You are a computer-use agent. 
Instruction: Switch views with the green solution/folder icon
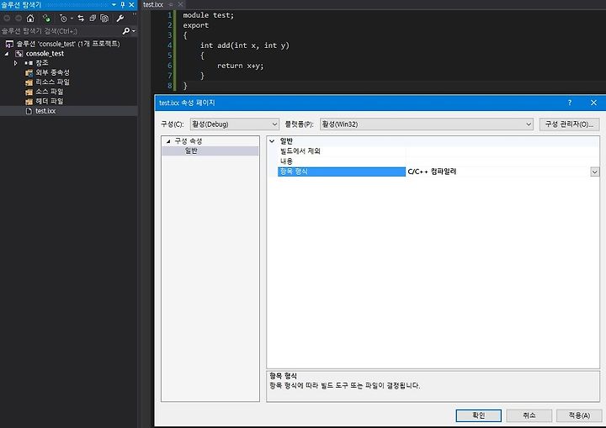pos(46,18)
